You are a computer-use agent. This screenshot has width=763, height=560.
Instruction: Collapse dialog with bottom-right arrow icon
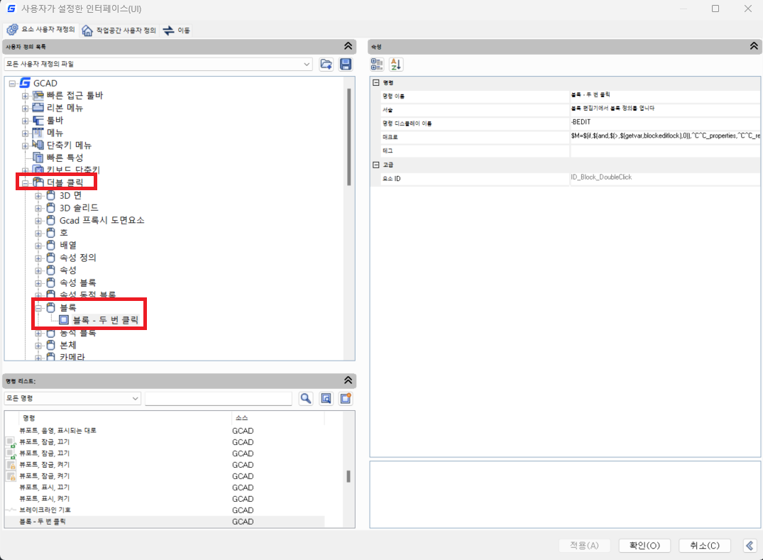(x=750, y=546)
